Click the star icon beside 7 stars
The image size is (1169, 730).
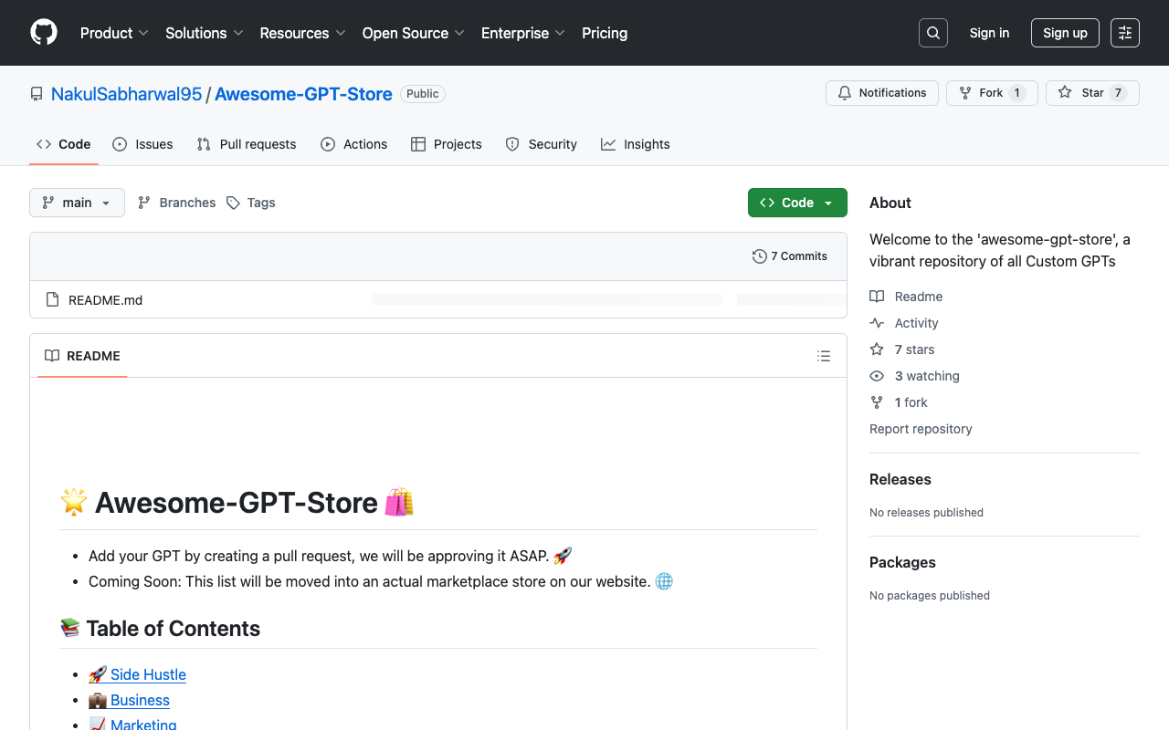pyautogui.click(x=877, y=349)
